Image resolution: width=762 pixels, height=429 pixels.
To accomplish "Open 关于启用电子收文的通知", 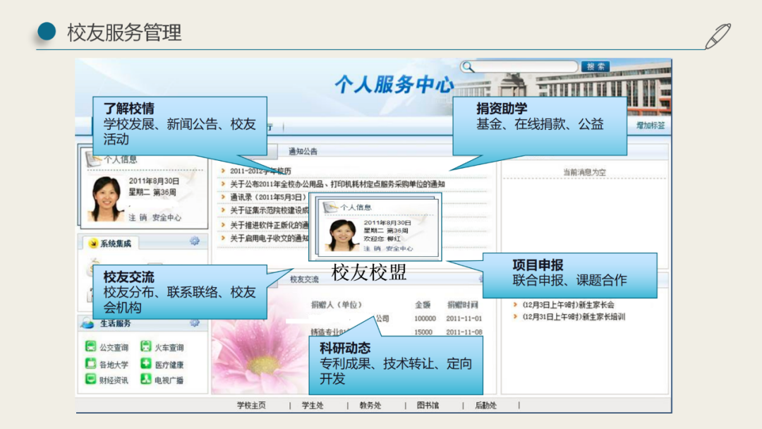I will click(x=270, y=238).
